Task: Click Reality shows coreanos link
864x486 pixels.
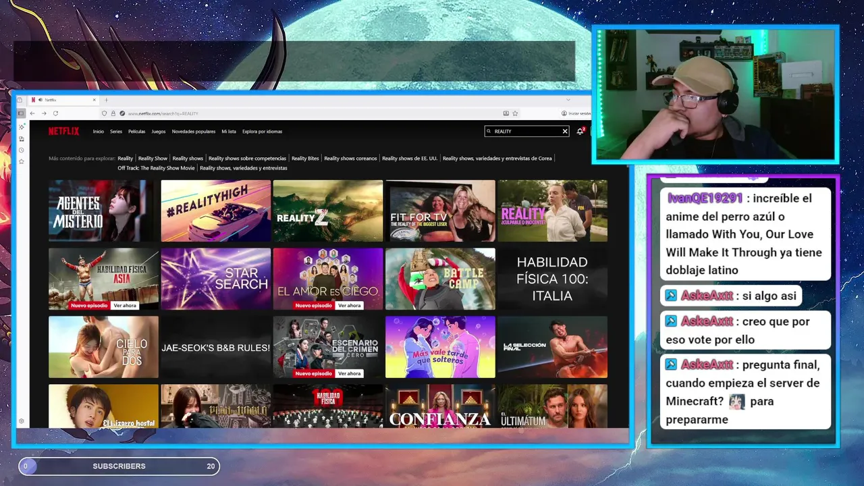Action: pos(350,159)
